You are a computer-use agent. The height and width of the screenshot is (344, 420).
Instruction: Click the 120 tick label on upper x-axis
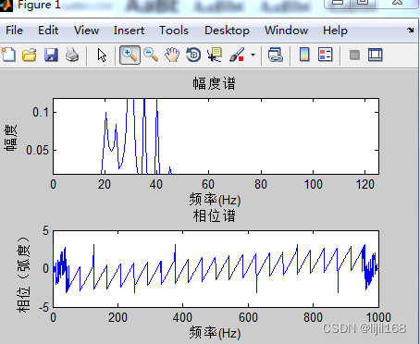coord(365,184)
